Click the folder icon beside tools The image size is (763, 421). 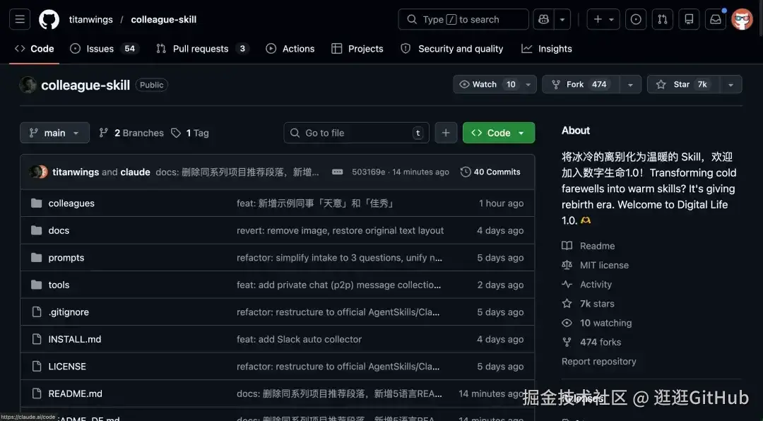(x=37, y=285)
